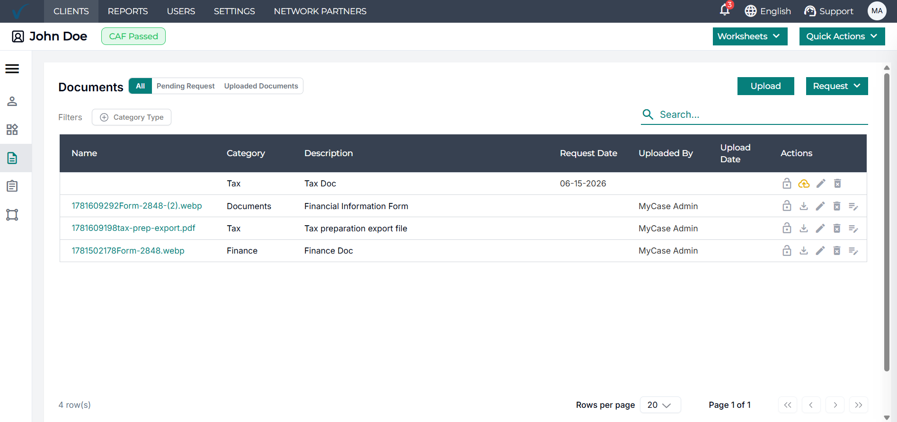Open the Request dropdown button
The image size is (897, 422).
(837, 86)
